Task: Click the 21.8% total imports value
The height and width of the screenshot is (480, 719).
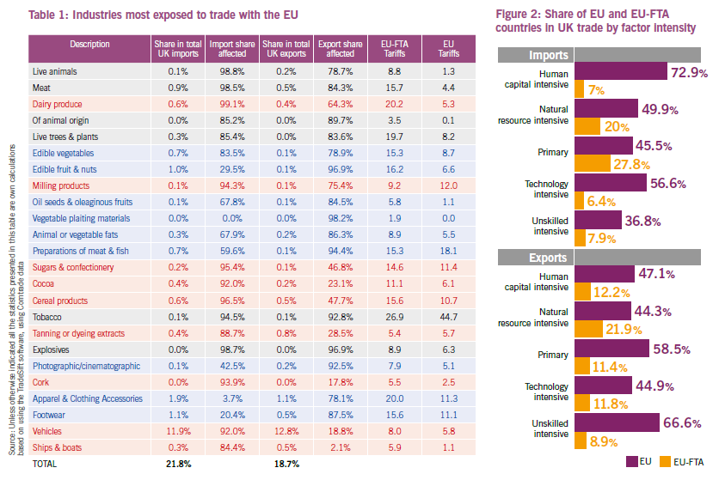Action: point(178,464)
